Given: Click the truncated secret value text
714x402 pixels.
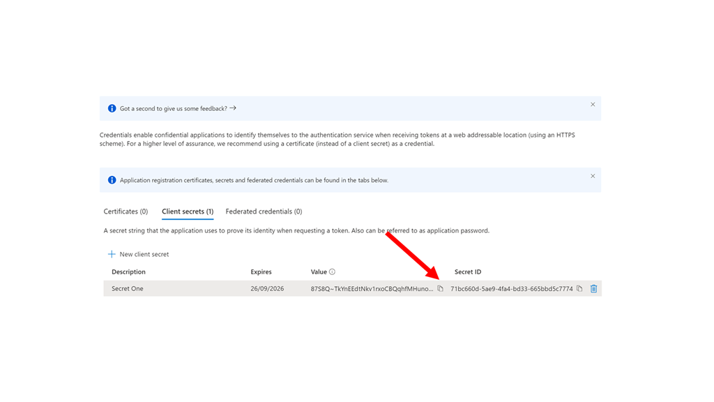Looking at the screenshot, I should pyautogui.click(x=372, y=288).
